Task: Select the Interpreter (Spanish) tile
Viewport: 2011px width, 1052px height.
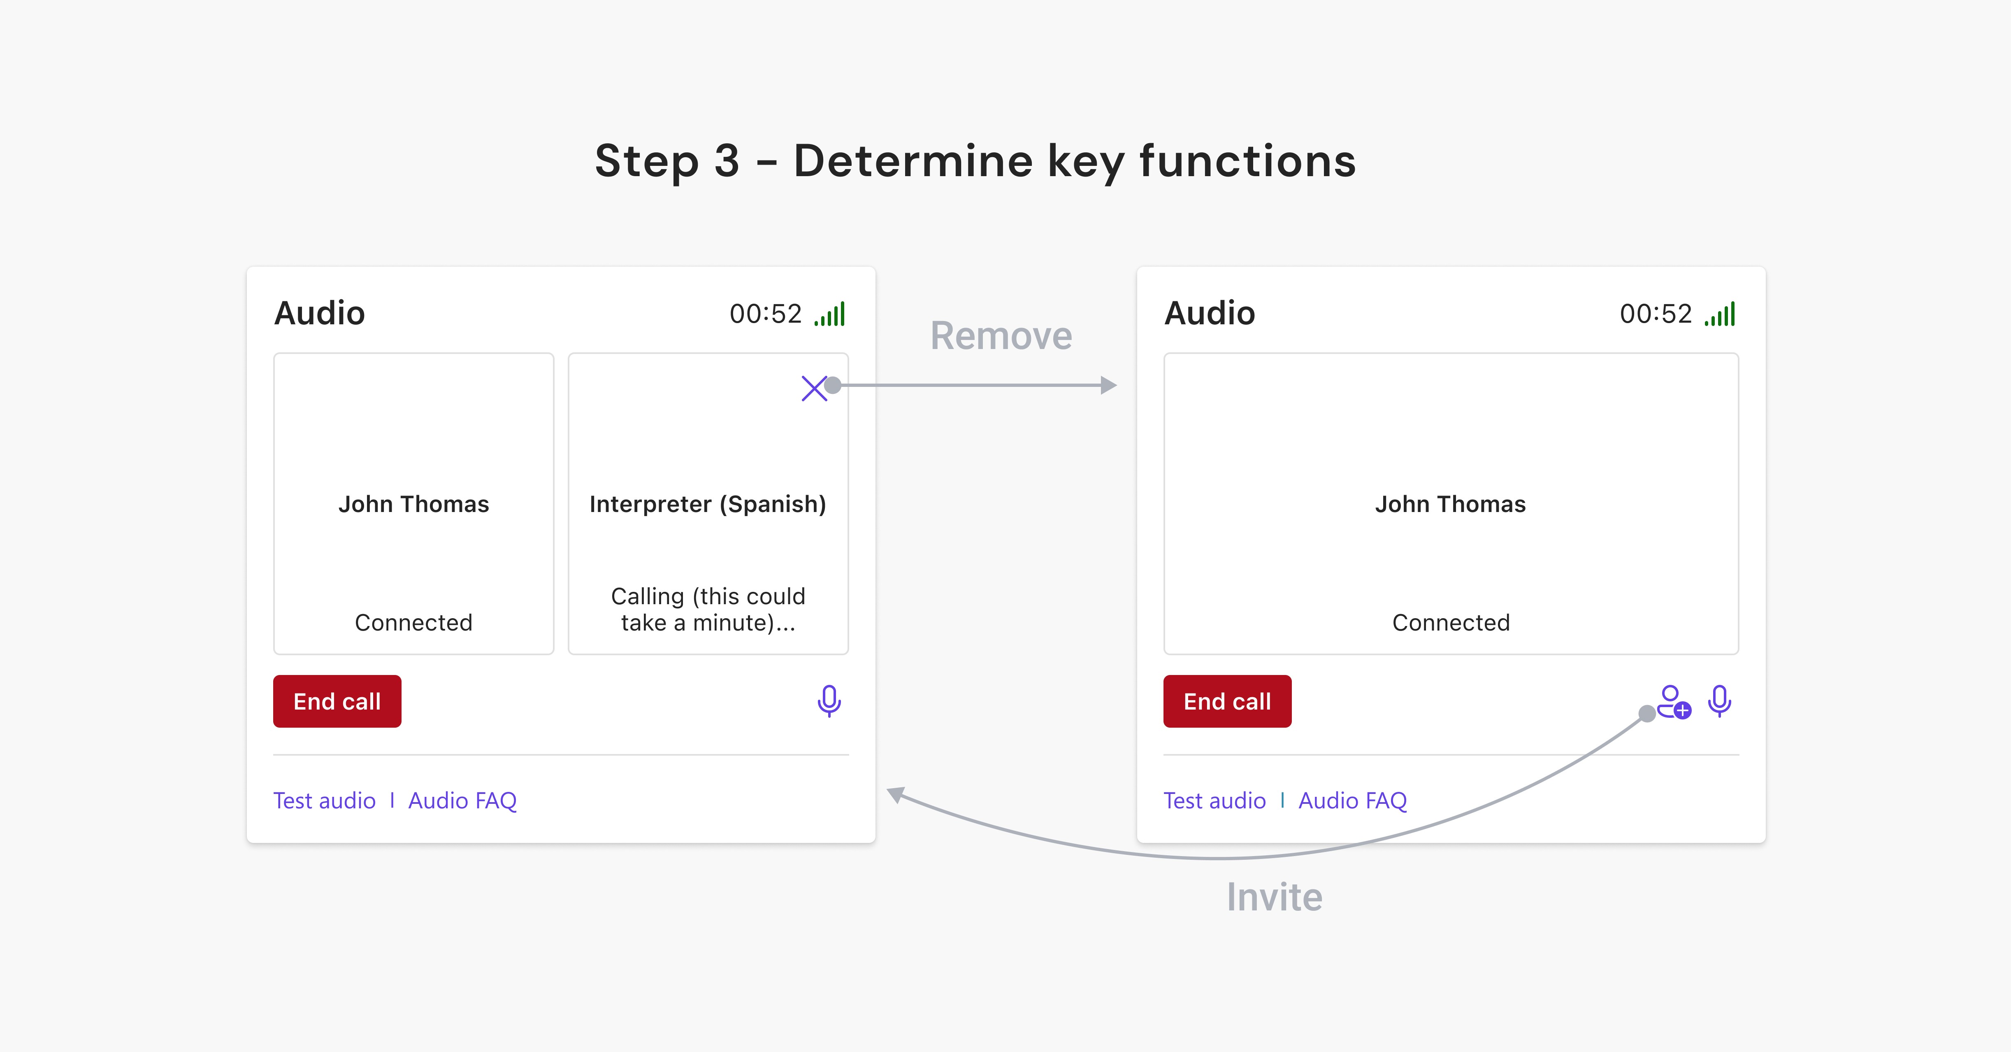Action: [707, 504]
